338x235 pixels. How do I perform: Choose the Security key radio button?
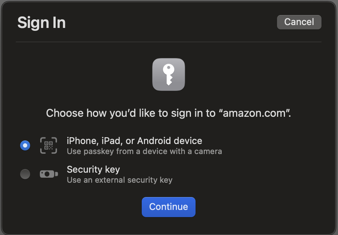(25, 174)
